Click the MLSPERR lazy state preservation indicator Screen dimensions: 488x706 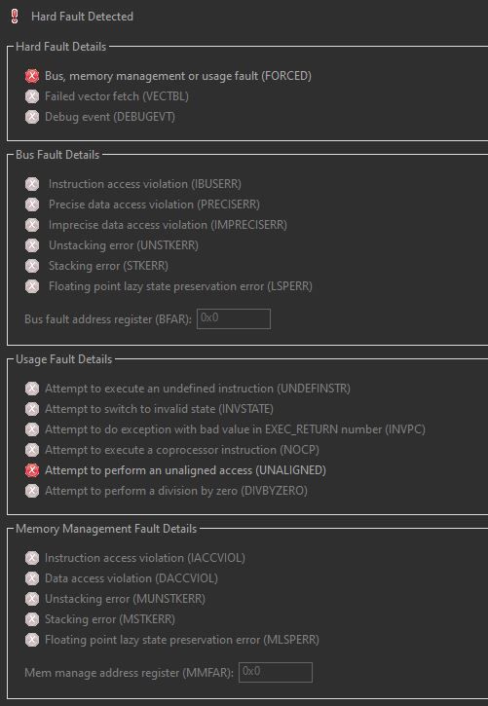click(32, 640)
